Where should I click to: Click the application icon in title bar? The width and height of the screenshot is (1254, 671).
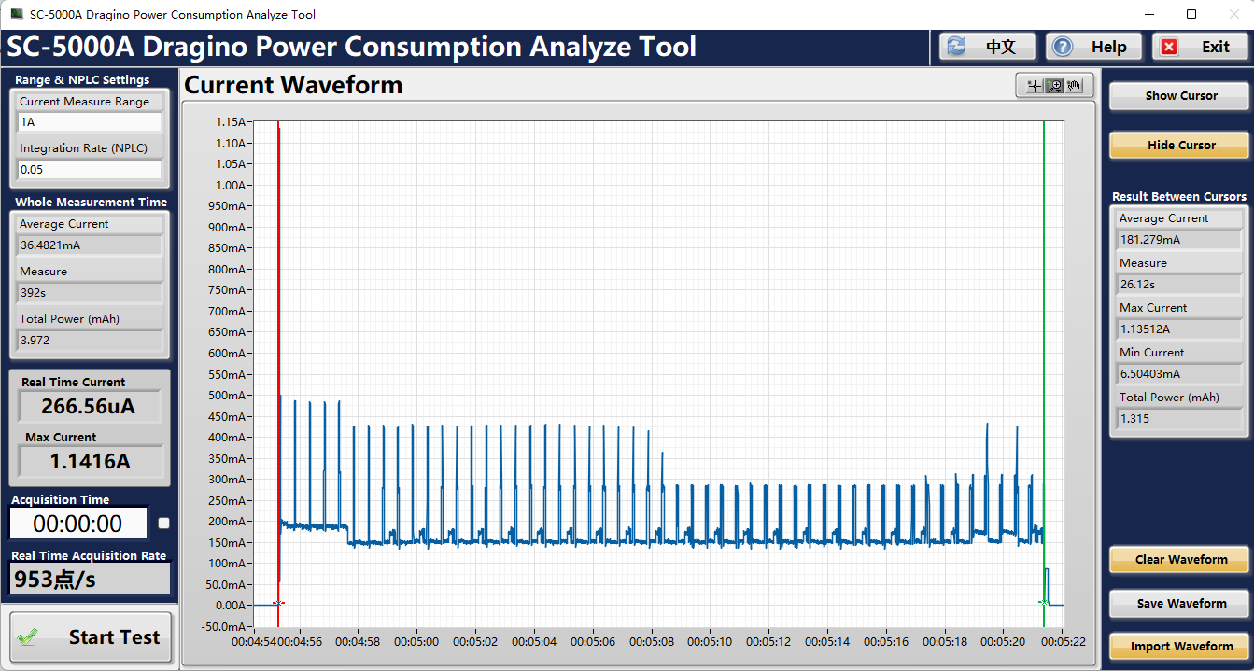[16, 14]
